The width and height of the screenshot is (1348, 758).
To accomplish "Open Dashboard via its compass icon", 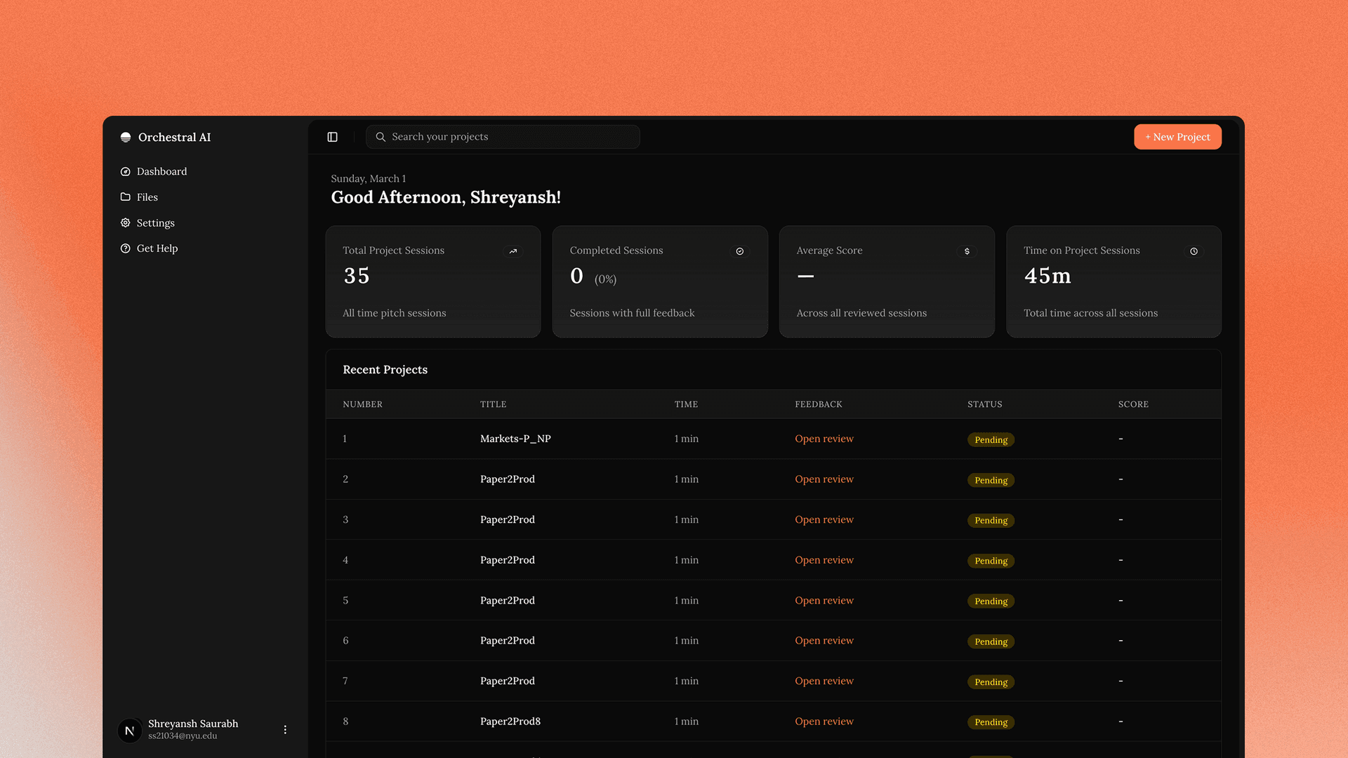I will click(x=126, y=171).
